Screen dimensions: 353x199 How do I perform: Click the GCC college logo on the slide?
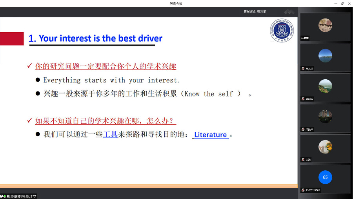[281, 30]
